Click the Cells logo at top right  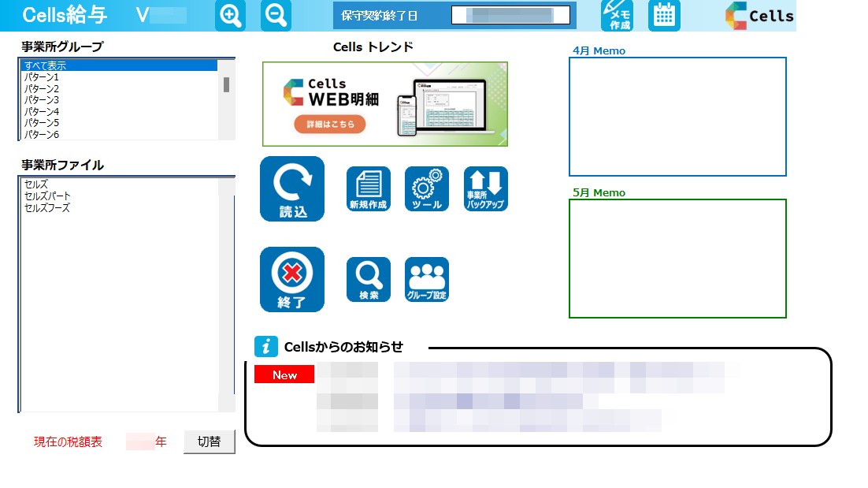coord(759,16)
